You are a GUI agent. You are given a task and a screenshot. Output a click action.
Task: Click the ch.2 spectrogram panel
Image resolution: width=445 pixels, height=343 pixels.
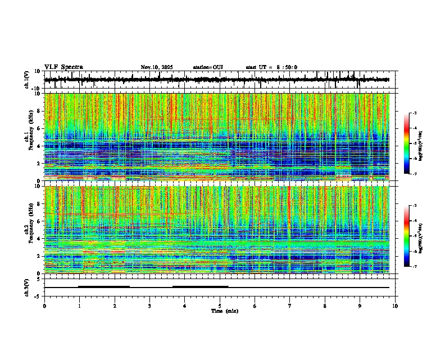(221, 230)
